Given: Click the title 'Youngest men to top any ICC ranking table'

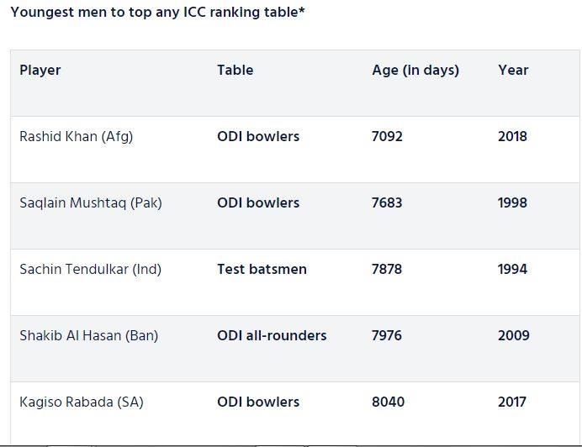Looking at the screenshot, I should [157, 13].
